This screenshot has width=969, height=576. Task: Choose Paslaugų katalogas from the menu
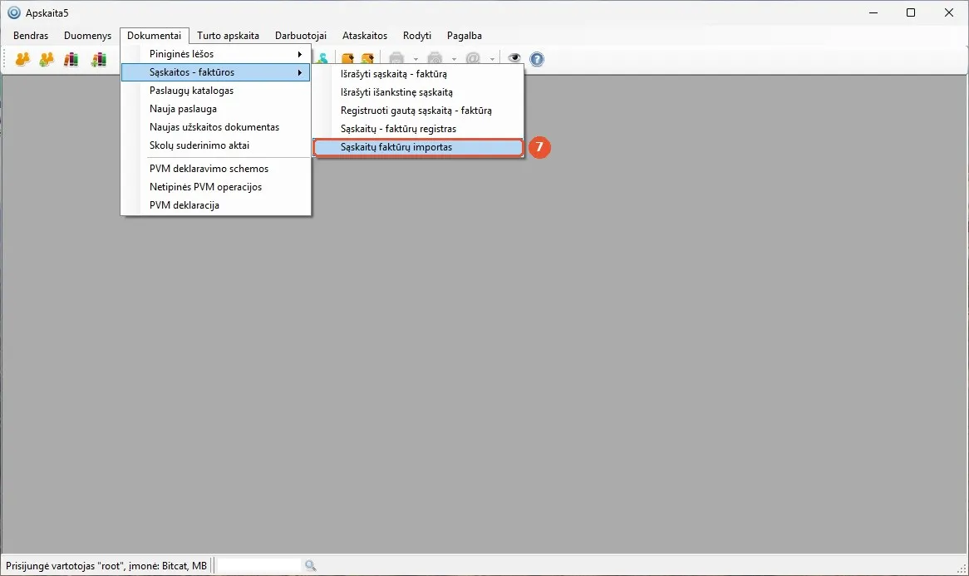pos(216,91)
